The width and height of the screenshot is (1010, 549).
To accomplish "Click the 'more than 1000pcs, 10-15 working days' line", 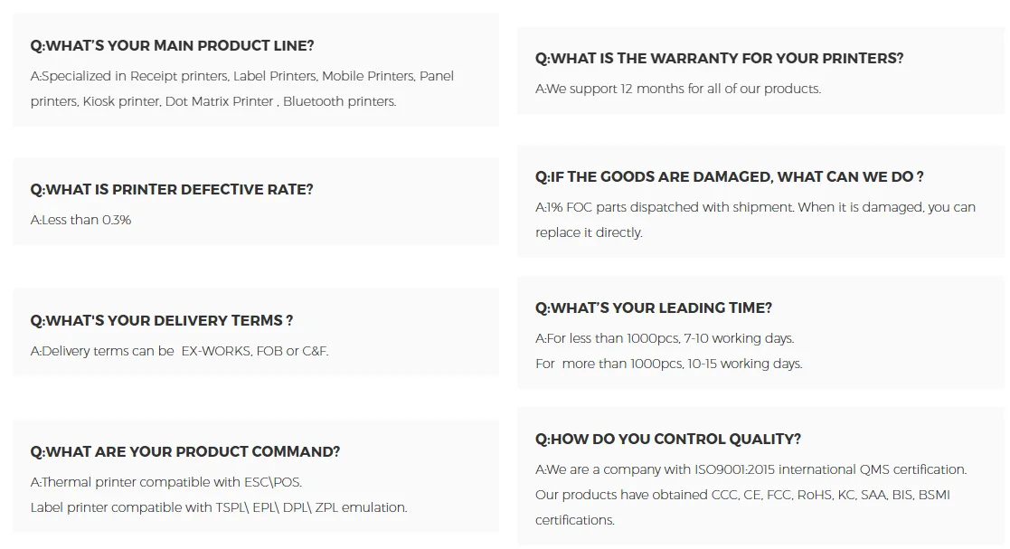I will point(668,364).
